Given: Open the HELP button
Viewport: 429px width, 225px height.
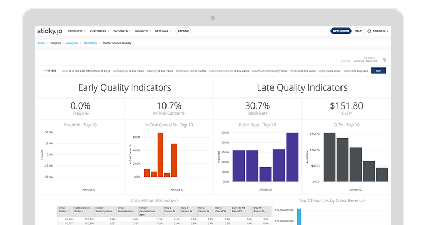Looking at the screenshot, I should (358, 31).
